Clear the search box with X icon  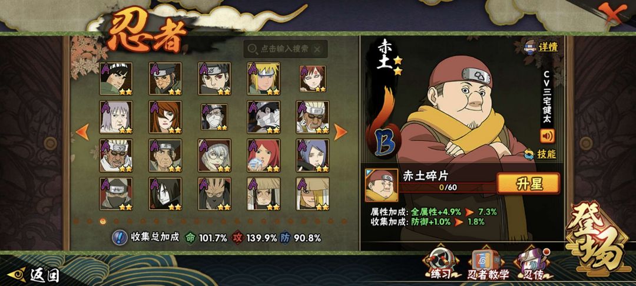coord(317,49)
